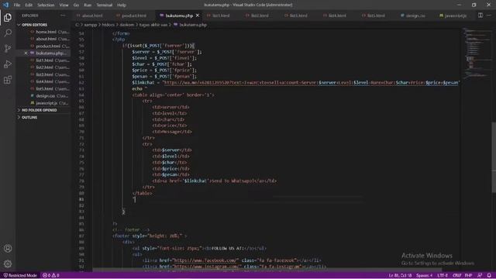Open the Edit menu
The height and width of the screenshot is (279, 496).
29,5
